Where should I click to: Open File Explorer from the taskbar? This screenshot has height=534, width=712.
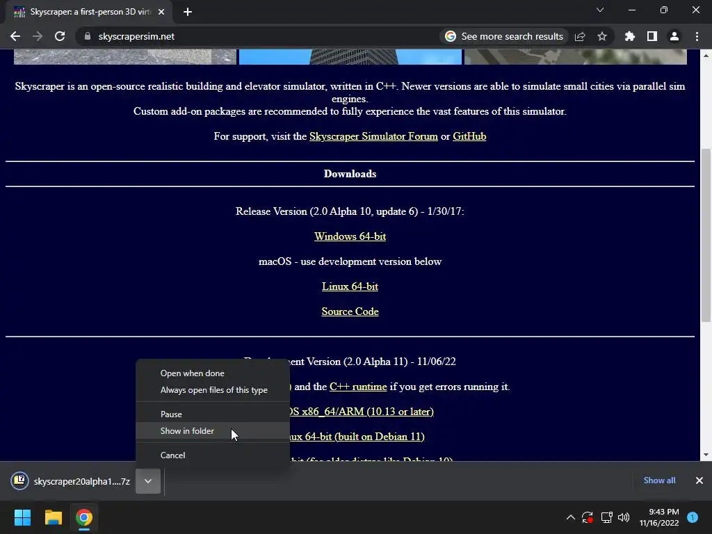coord(53,517)
